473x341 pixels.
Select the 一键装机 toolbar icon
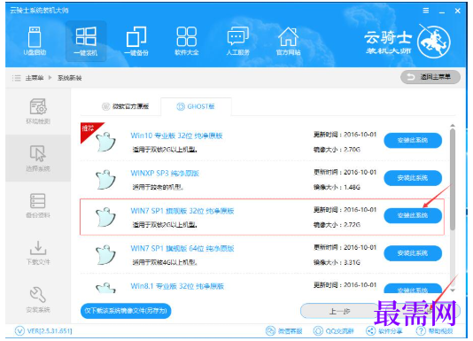[86, 42]
